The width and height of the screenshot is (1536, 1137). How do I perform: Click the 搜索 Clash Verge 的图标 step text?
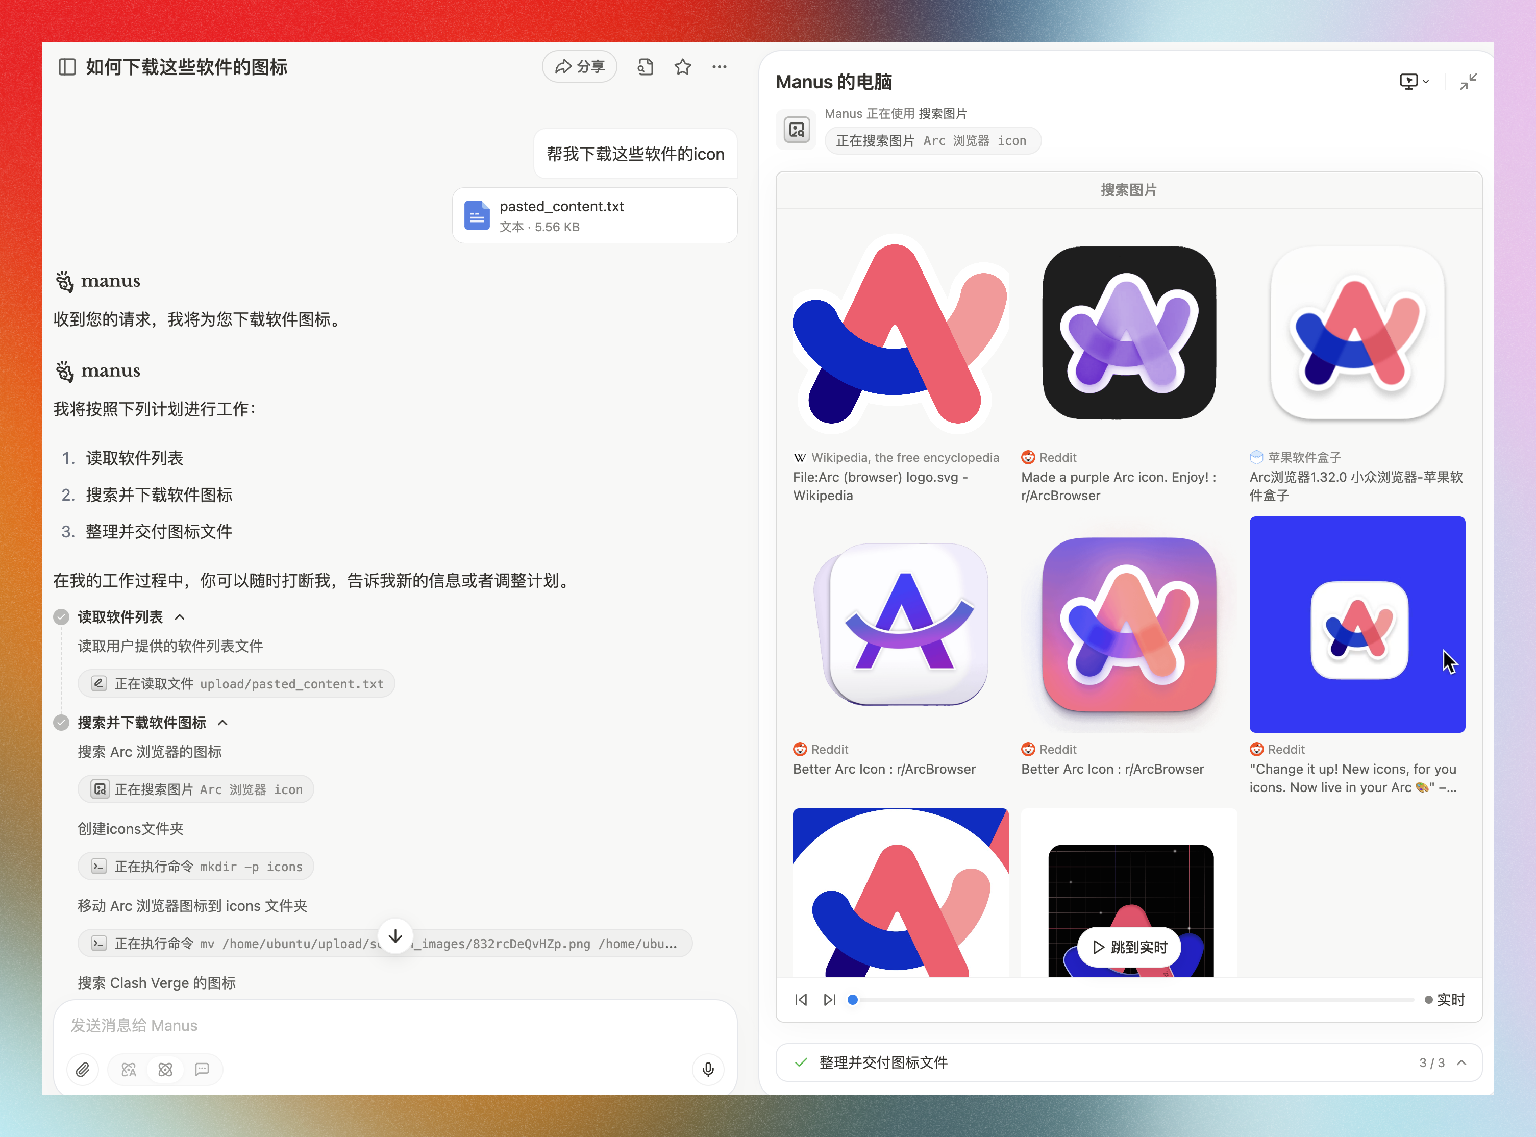pos(157,983)
